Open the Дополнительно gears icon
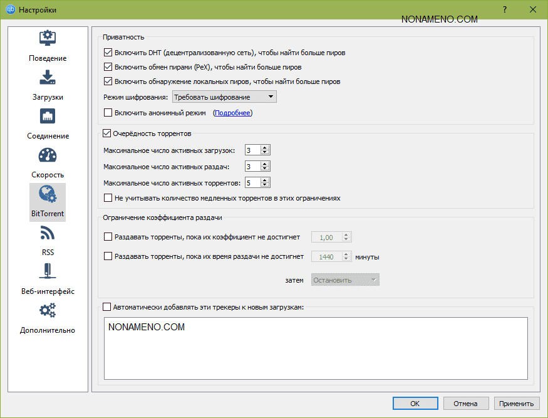The height and width of the screenshot is (418, 548). point(48,311)
